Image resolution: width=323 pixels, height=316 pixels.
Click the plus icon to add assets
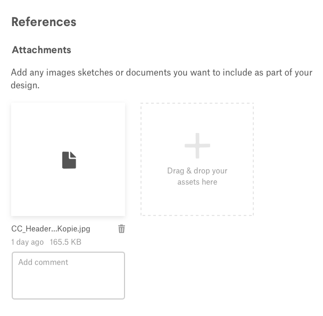click(x=197, y=146)
